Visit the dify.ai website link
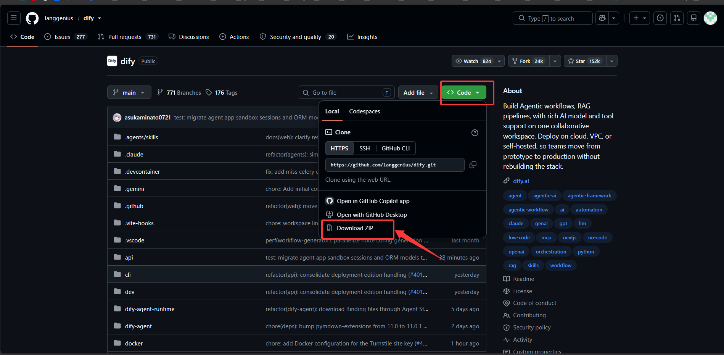Viewport: 724px width, 355px height. coord(521,181)
